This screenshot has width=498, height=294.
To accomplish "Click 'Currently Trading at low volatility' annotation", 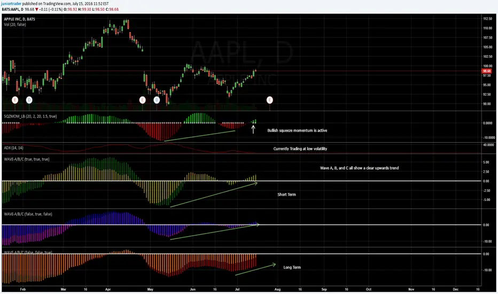I will [300, 149].
